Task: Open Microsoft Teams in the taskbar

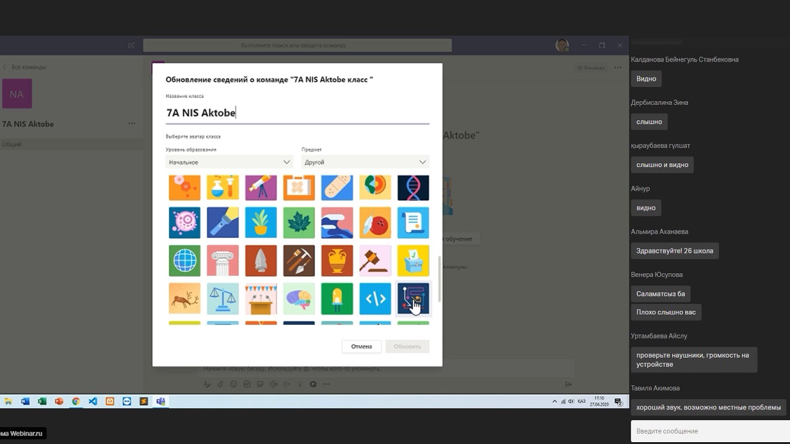Action: 160,401
